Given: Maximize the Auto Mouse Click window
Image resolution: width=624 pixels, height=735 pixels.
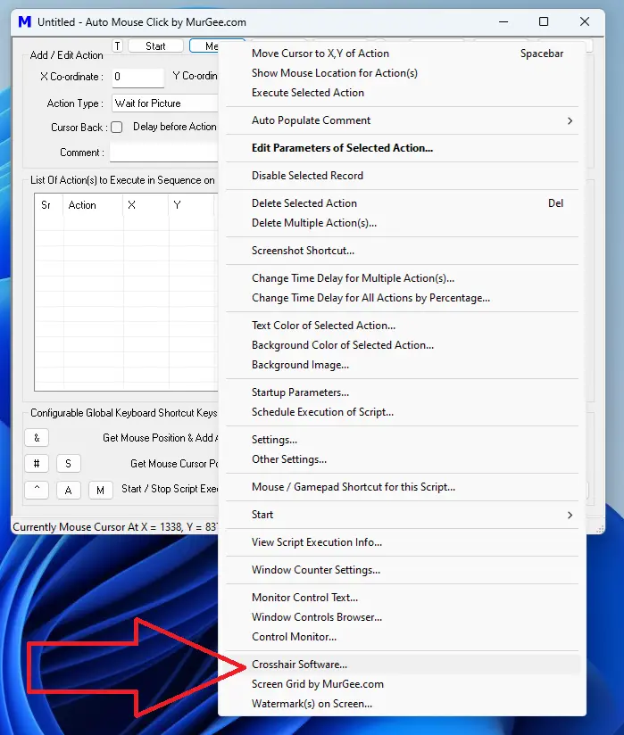Looking at the screenshot, I should 544,22.
